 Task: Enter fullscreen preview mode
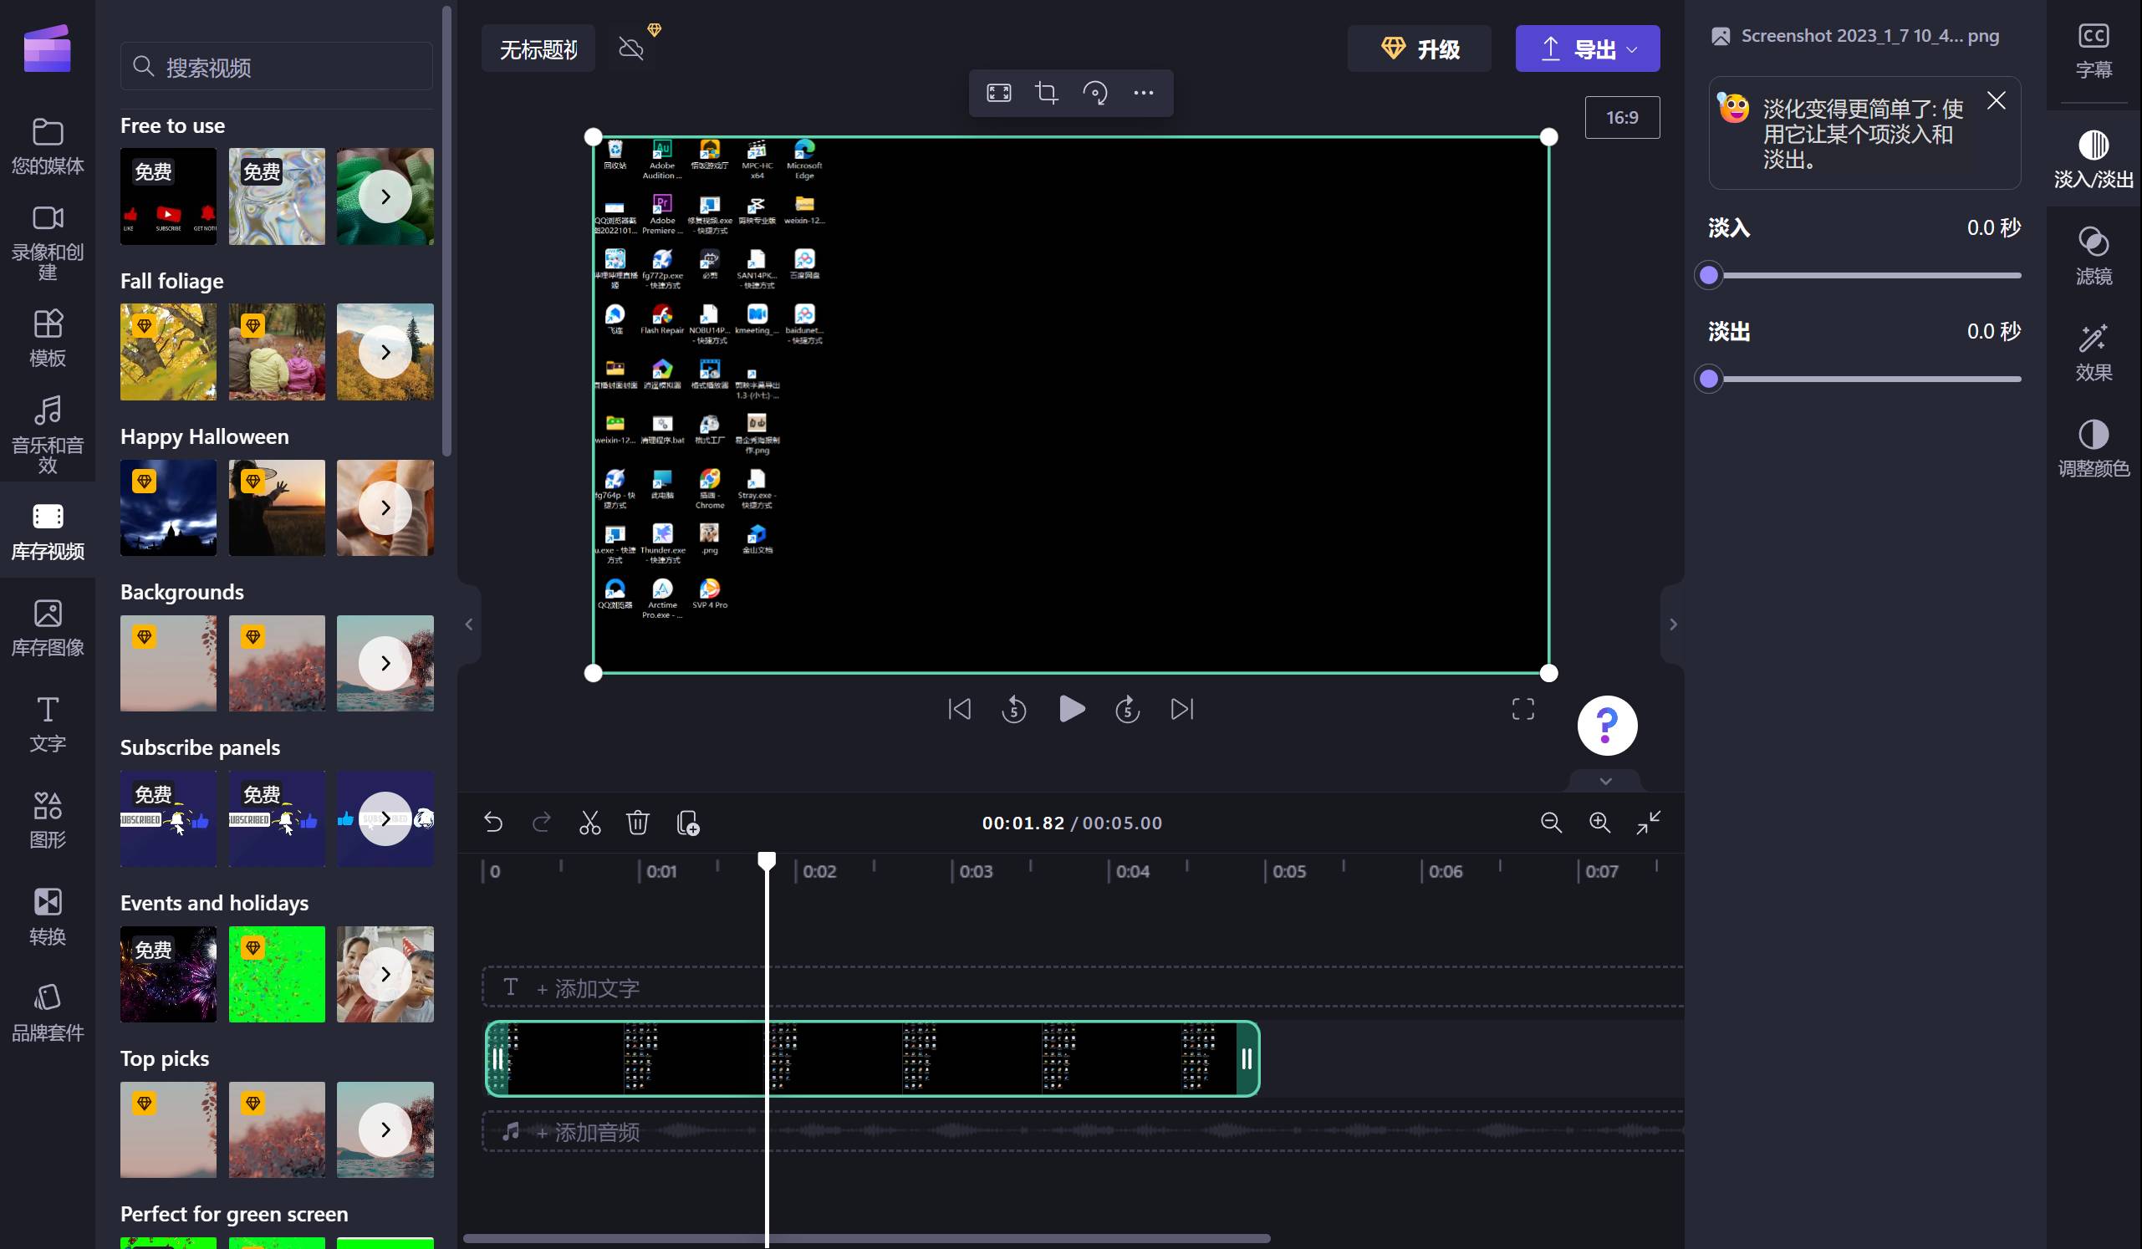click(x=1523, y=709)
